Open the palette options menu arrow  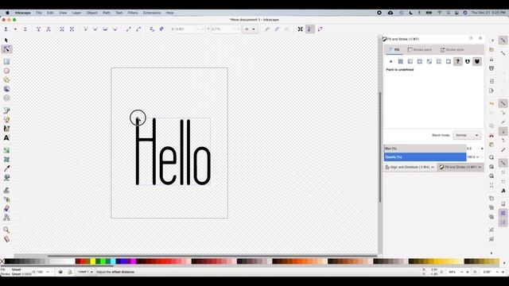504,263
